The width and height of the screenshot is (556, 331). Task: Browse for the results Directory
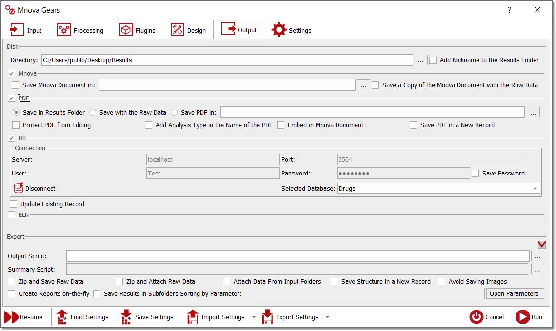pyautogui.click(x=420, y=60)
